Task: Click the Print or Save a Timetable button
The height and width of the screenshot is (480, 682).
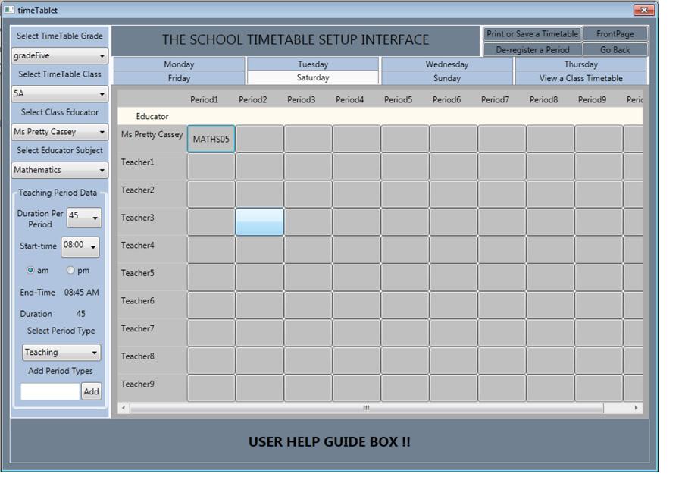Action: [530, 33]
